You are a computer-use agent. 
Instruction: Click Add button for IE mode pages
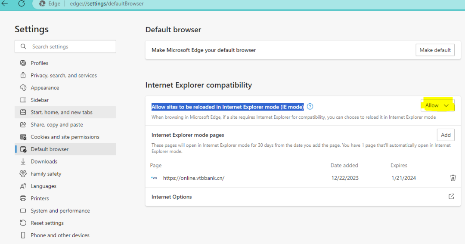click(x=446, y=135)
